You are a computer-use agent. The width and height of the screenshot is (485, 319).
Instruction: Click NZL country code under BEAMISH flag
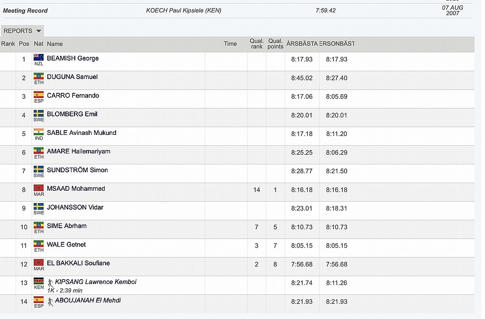click(x=39, y=64)
